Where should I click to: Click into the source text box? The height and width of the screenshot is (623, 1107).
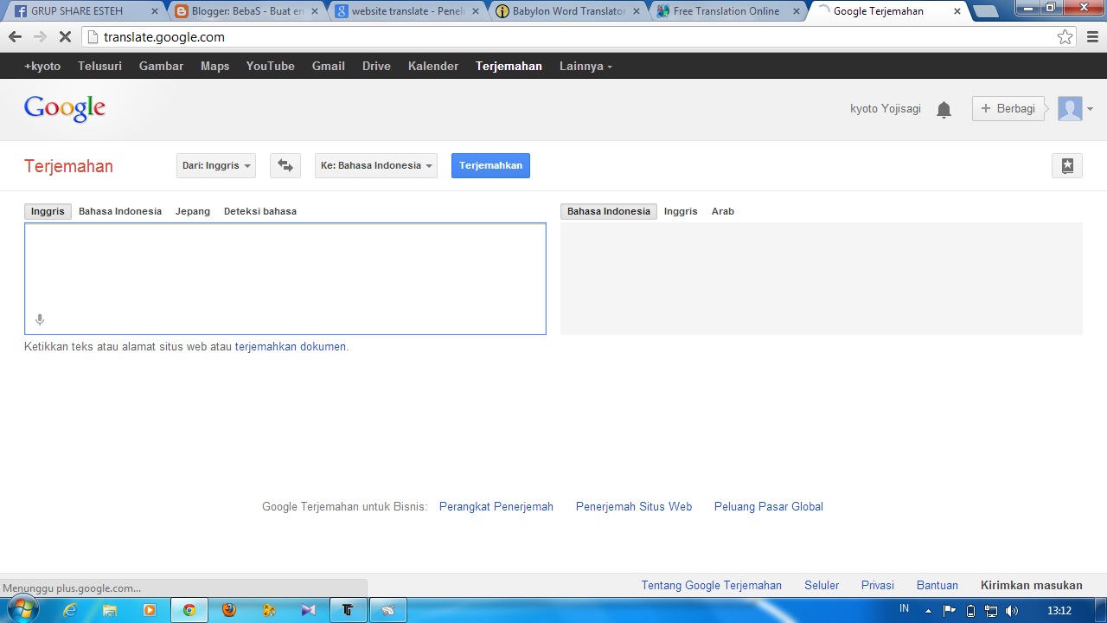(x=285, y=279)
